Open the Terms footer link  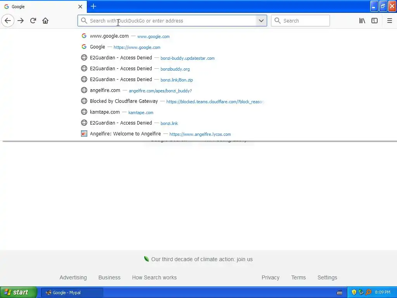click(299, 277)
